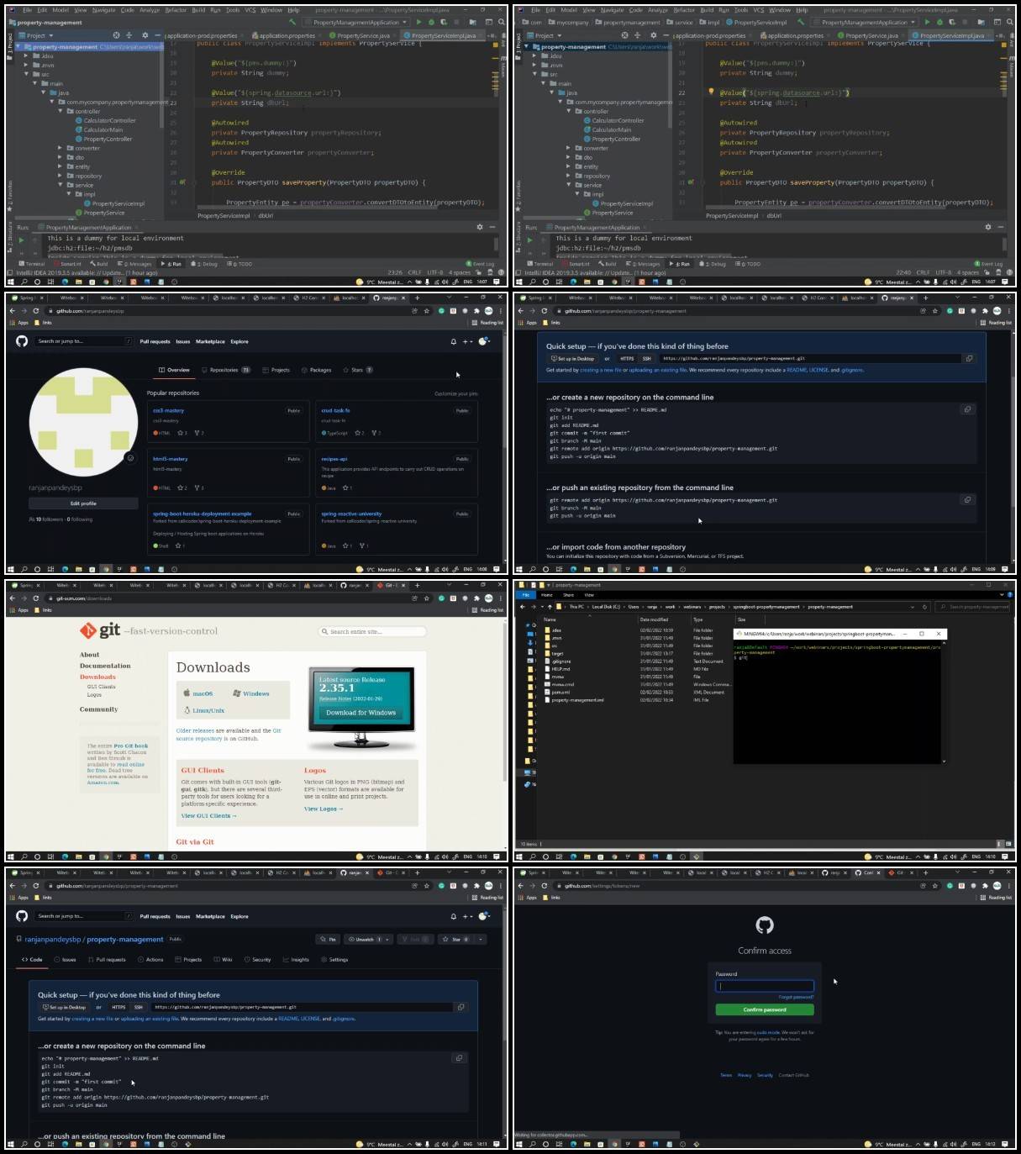Viewport: 1021px width, 1154px height.
Task: Open the Unwatch dropdown on the repository
Action: point(369,939)
